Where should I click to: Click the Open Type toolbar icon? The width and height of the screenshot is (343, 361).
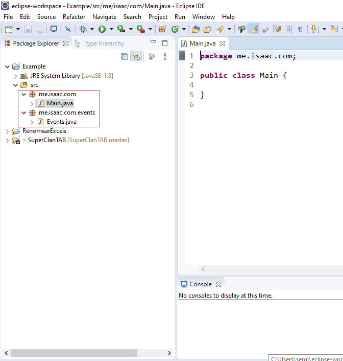click(x=196, y=29)
